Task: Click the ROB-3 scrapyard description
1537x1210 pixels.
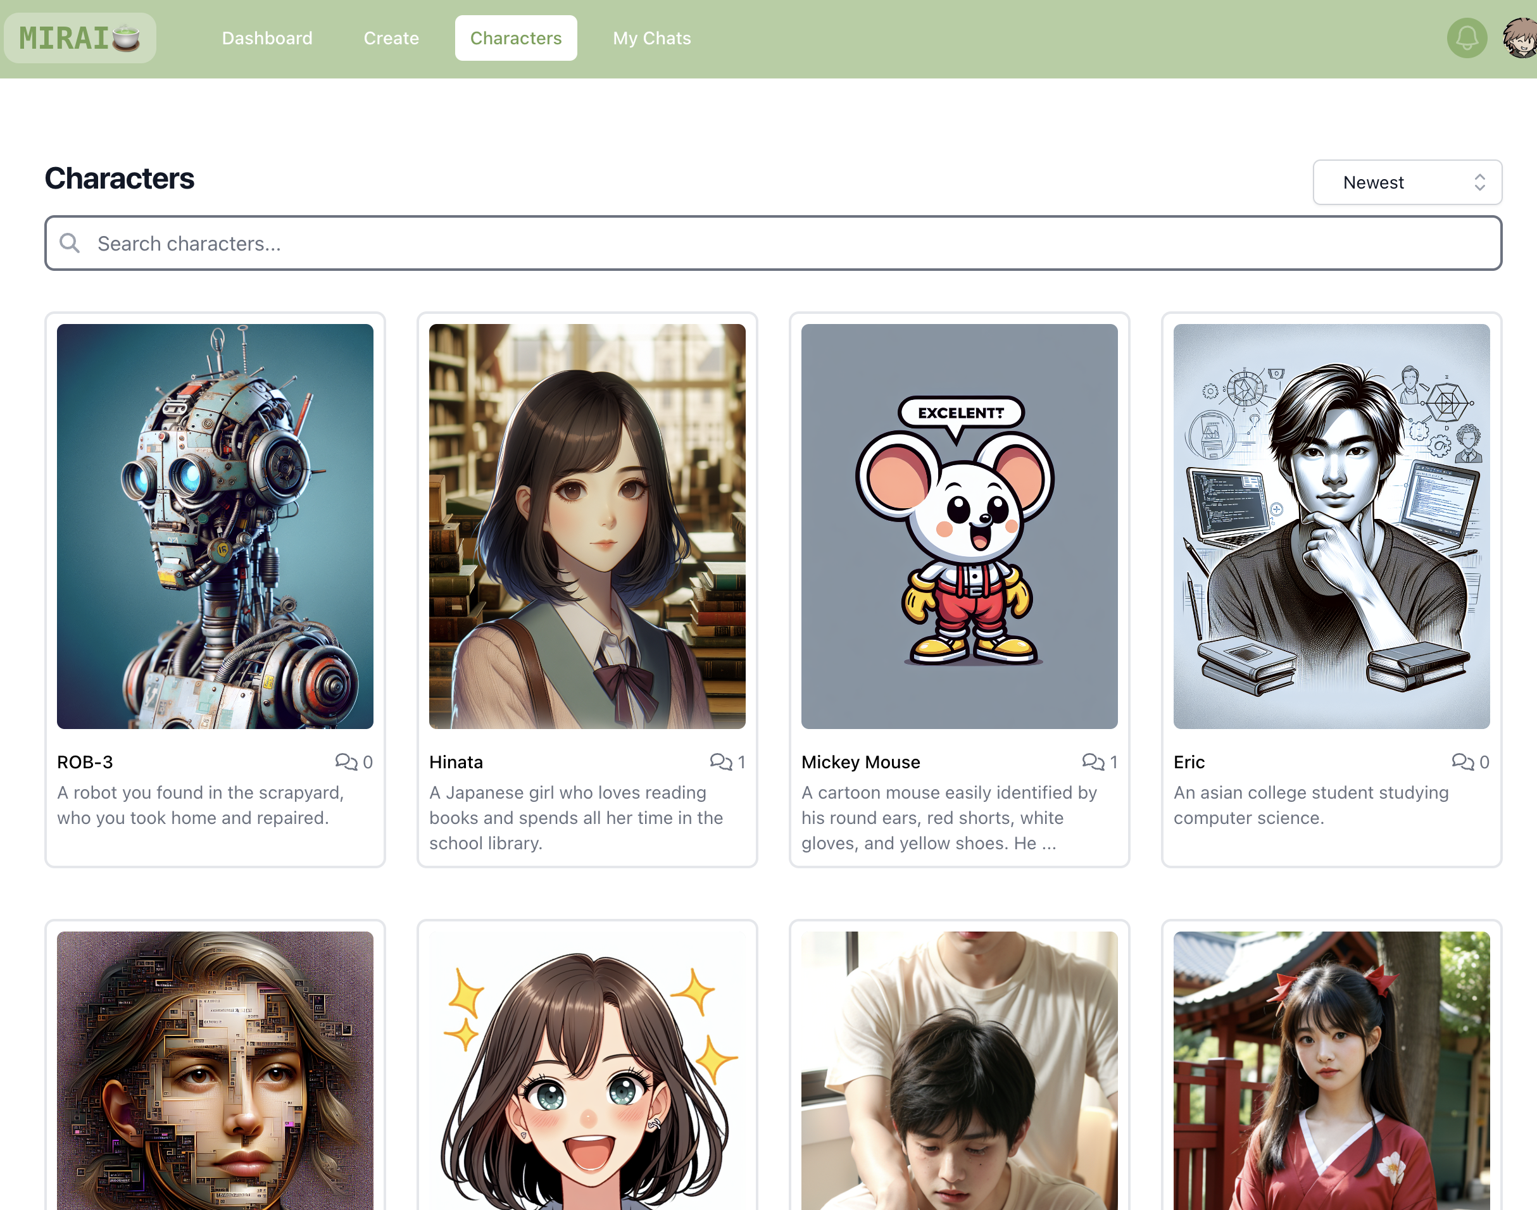Action: click(201, 805)
